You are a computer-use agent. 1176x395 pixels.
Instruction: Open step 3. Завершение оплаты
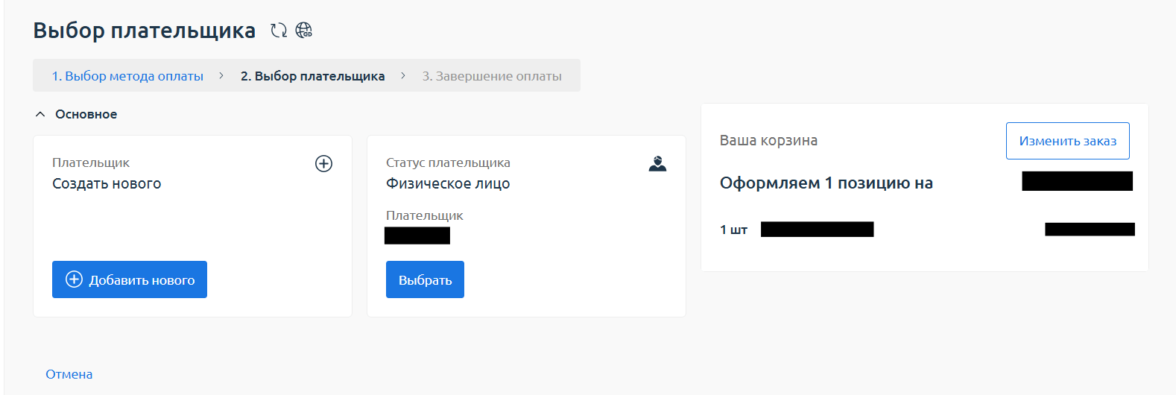tap(492, 76)
